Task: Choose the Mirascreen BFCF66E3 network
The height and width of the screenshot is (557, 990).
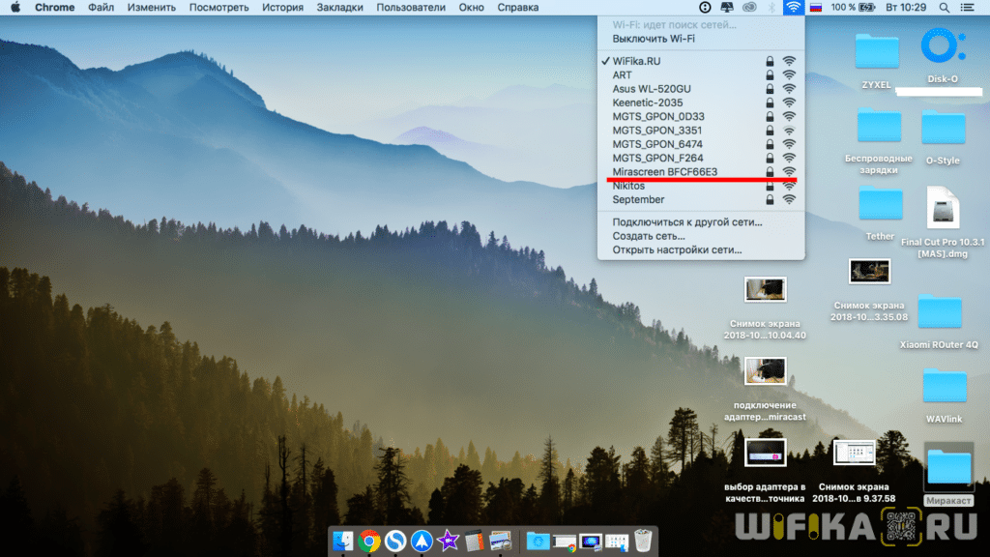Action: pyautogui.click(x=664, y=171)
